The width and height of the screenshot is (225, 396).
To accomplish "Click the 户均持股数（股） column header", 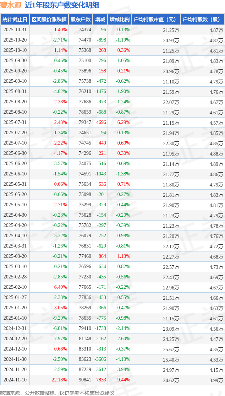I will (202, 20).
